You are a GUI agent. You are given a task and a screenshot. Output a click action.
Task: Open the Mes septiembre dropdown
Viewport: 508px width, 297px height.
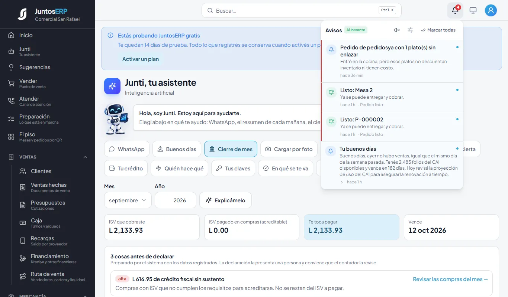(x=128, y=200)
